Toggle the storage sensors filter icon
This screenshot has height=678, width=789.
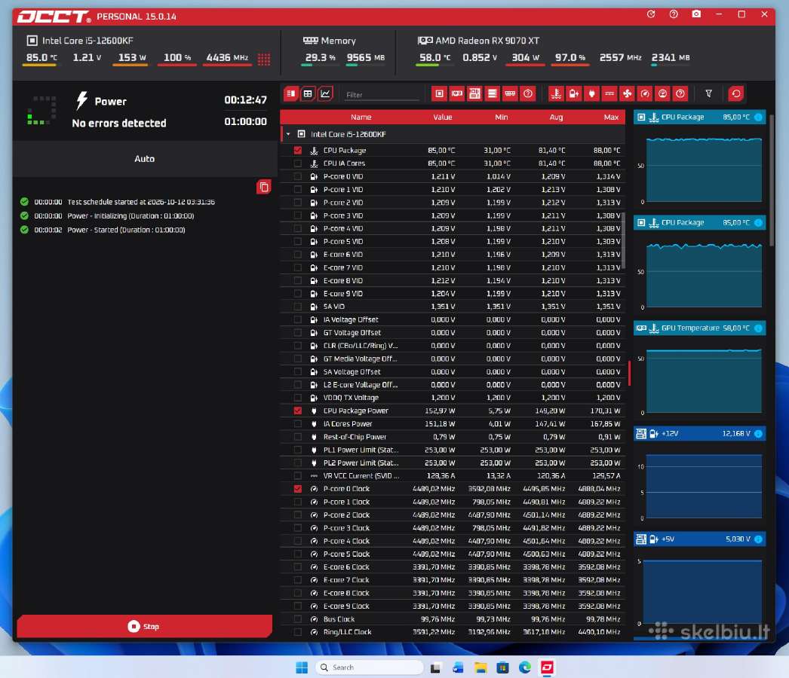492,93
